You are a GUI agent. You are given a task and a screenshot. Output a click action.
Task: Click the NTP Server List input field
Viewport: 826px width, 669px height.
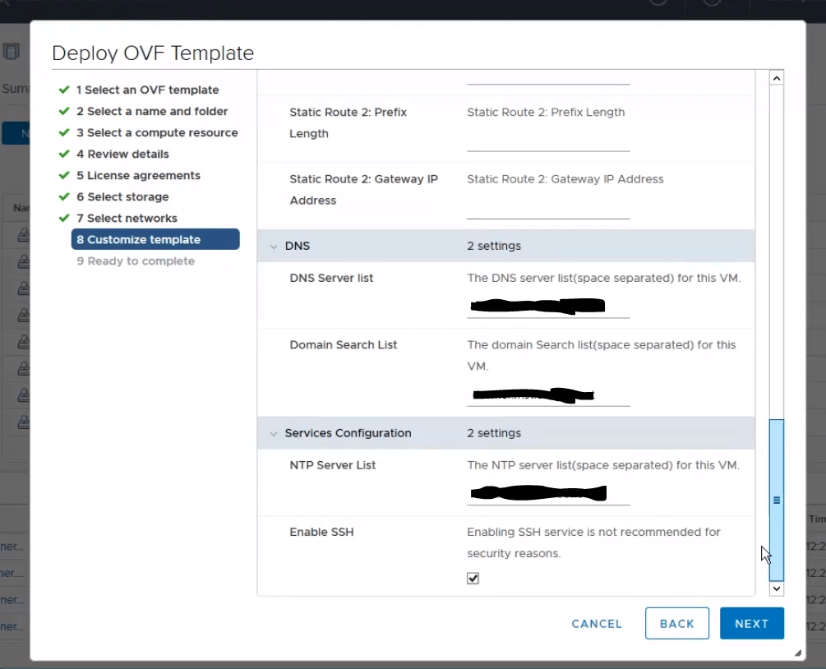point(547,494)
